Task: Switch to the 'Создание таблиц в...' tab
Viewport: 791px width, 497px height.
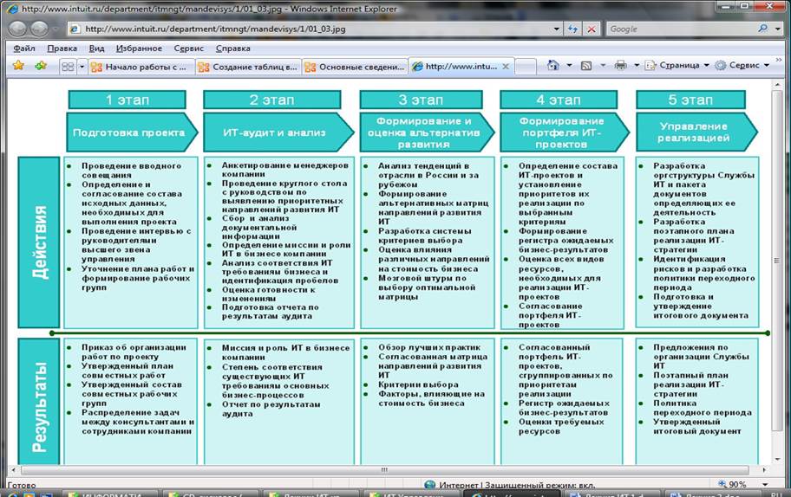Action: [248, 67]
